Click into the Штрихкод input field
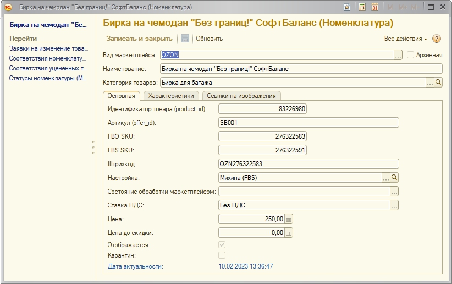This screenshot has width=452, height=284. (x=308, y=164)
